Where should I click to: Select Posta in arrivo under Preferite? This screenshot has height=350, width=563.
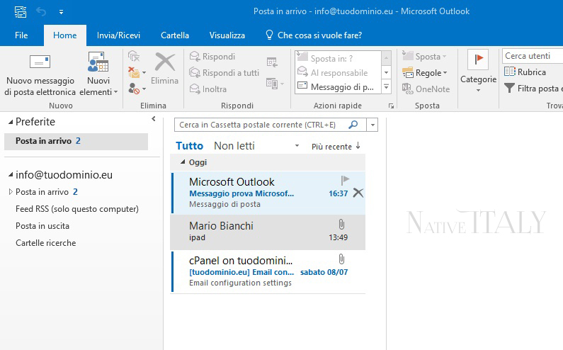point(76,141)
